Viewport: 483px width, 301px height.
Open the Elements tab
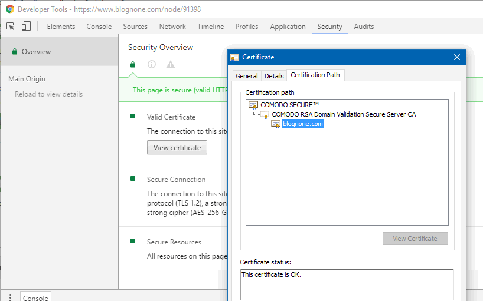[x=61, y=27]
